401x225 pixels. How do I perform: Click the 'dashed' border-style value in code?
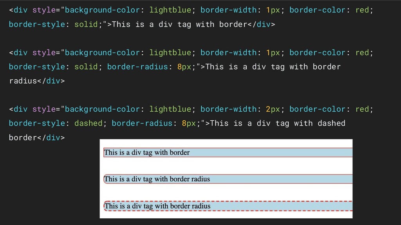tap(88, 123)
